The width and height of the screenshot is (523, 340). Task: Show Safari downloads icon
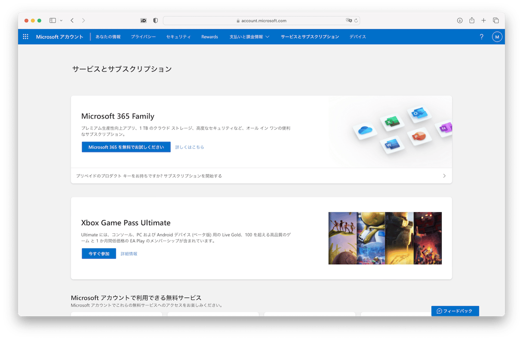coord(459,20)
